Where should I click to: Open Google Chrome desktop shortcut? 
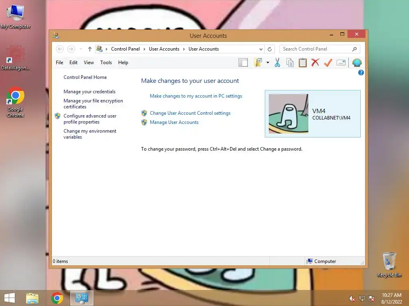[16, 102]
